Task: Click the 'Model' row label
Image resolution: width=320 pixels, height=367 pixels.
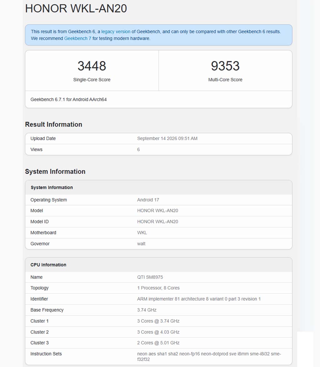Action: (37, 211)
